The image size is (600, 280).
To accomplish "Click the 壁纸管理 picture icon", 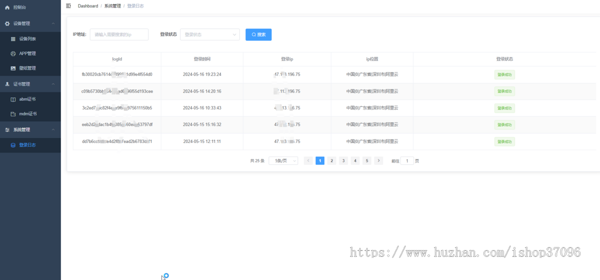I will pos(13,68).
